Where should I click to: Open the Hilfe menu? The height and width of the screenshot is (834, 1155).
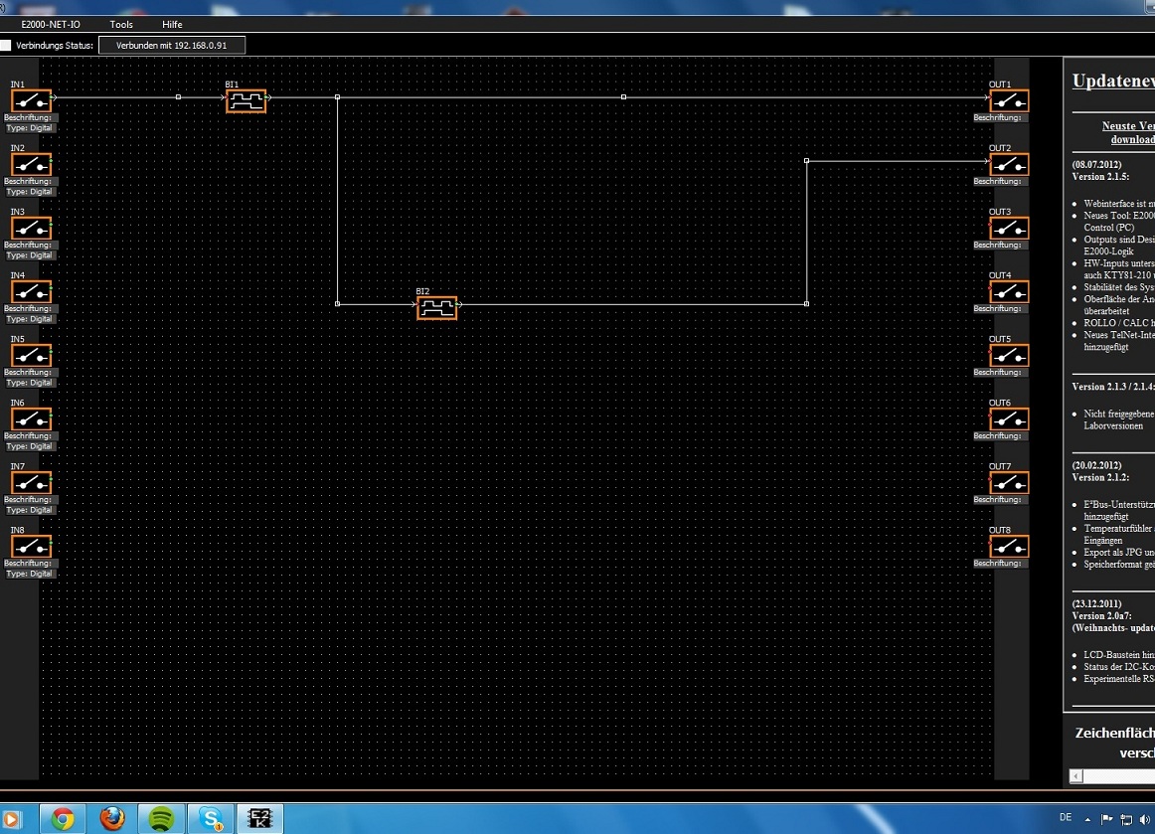[172, 24]
